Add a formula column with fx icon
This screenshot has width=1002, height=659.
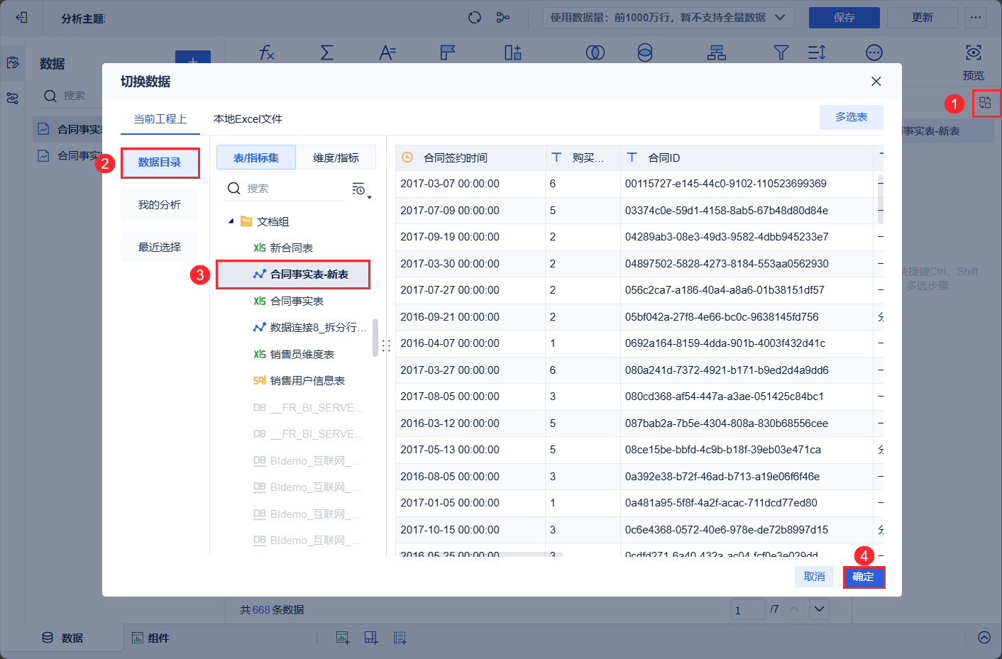tap(267, 52)
